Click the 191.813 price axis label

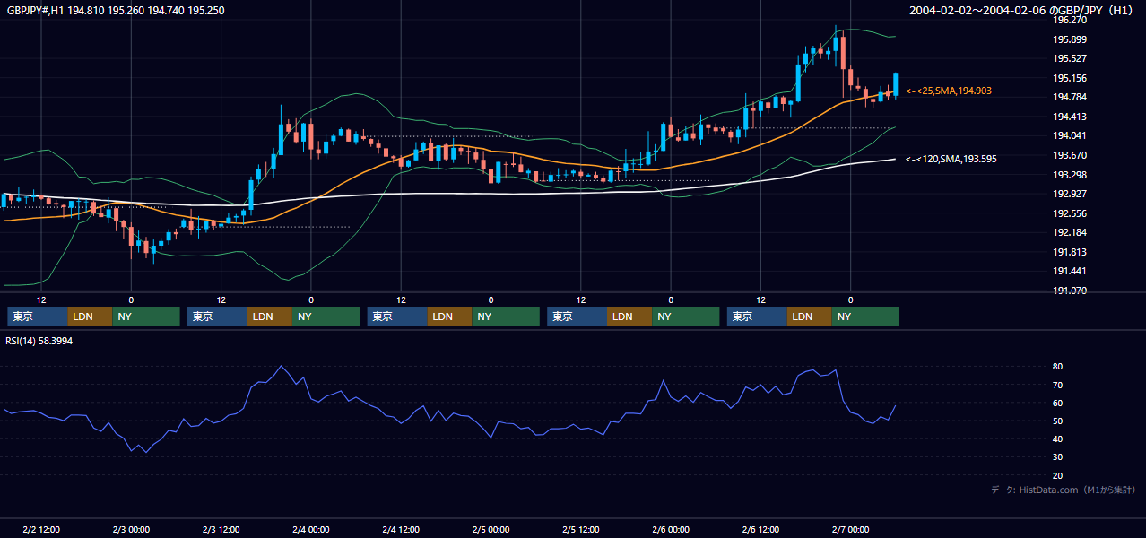tap(1070, 252)
